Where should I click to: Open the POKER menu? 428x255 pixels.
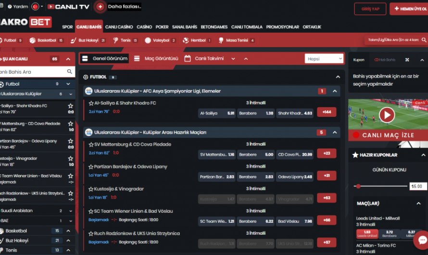coord(162,27)
